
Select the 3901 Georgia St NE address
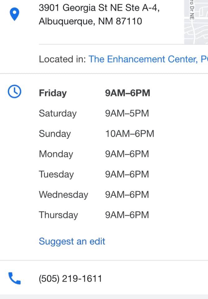99,8
